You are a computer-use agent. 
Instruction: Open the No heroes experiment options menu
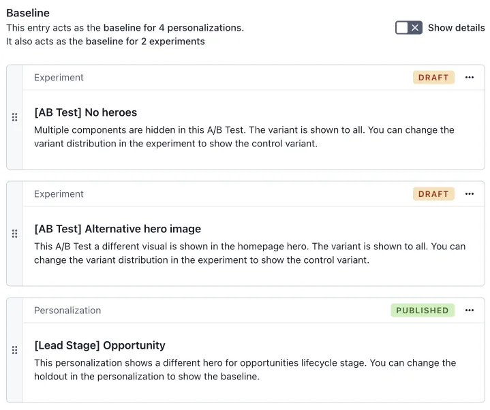tap(470, 78)
